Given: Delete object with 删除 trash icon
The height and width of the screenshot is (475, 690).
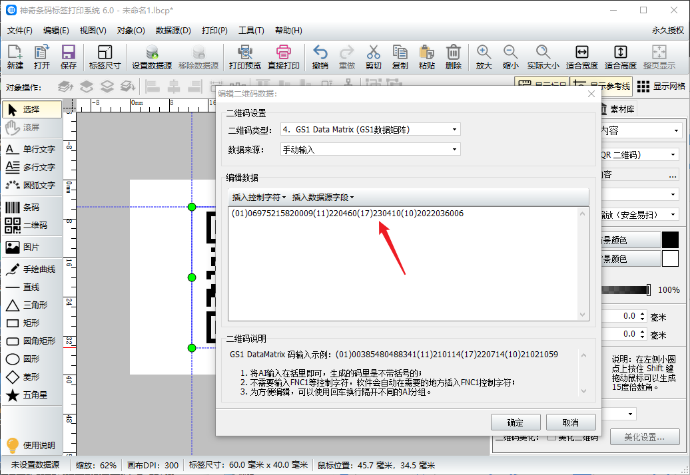Looking at the screenshot, I should point(454,57).
